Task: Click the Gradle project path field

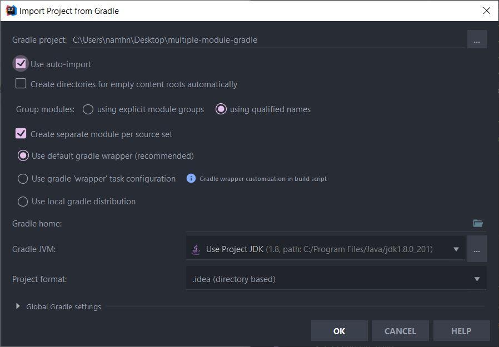Action: point(267,40)
